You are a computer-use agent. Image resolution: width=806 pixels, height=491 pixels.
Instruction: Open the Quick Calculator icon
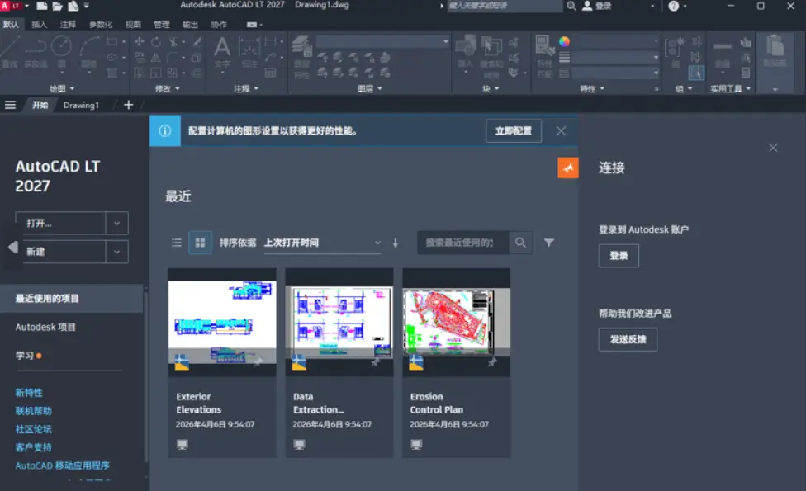746,73
